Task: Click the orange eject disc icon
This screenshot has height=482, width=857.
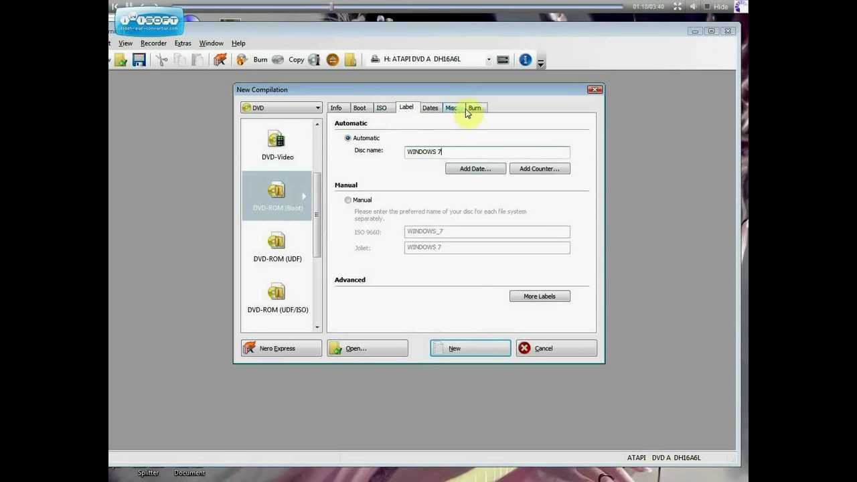Action: (333, 60)
